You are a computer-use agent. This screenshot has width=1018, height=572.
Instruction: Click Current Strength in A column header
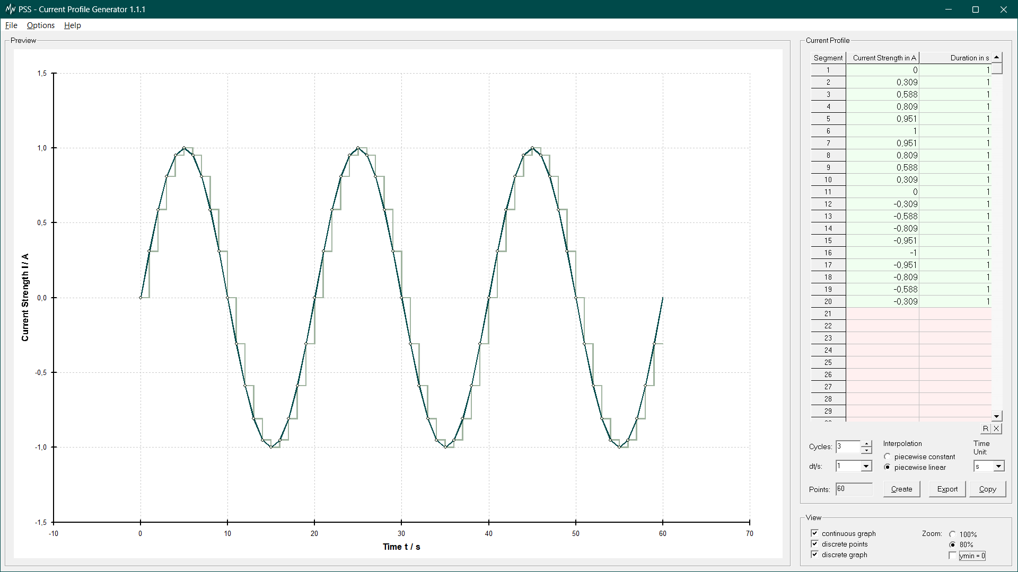click(882, 58)
